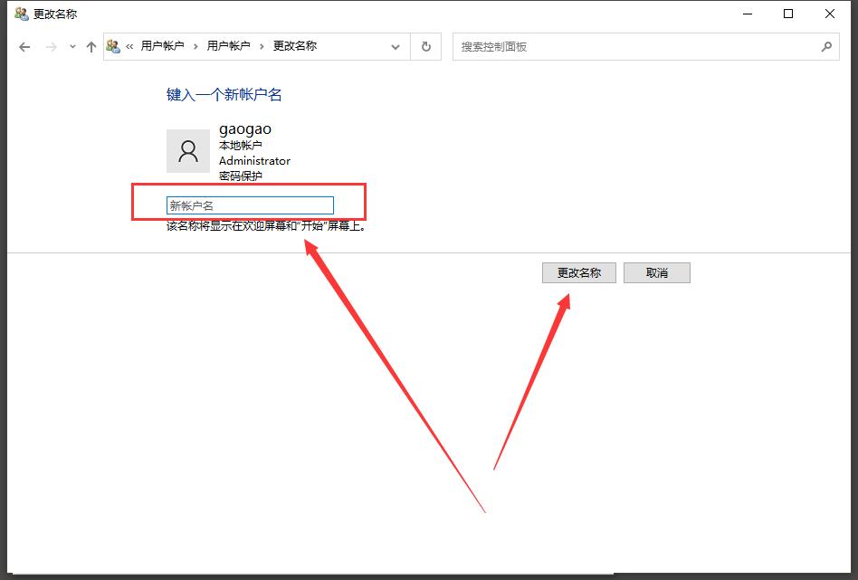Click the forward navigation arrow
The height and width of the screenshot is (580, 858).
click(x=49, y=46)
